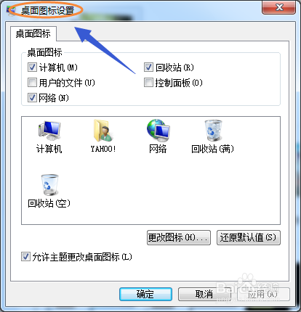Click the dialog icon in the title bar
This screenshot has width=301, height=312.
(11, 11)
